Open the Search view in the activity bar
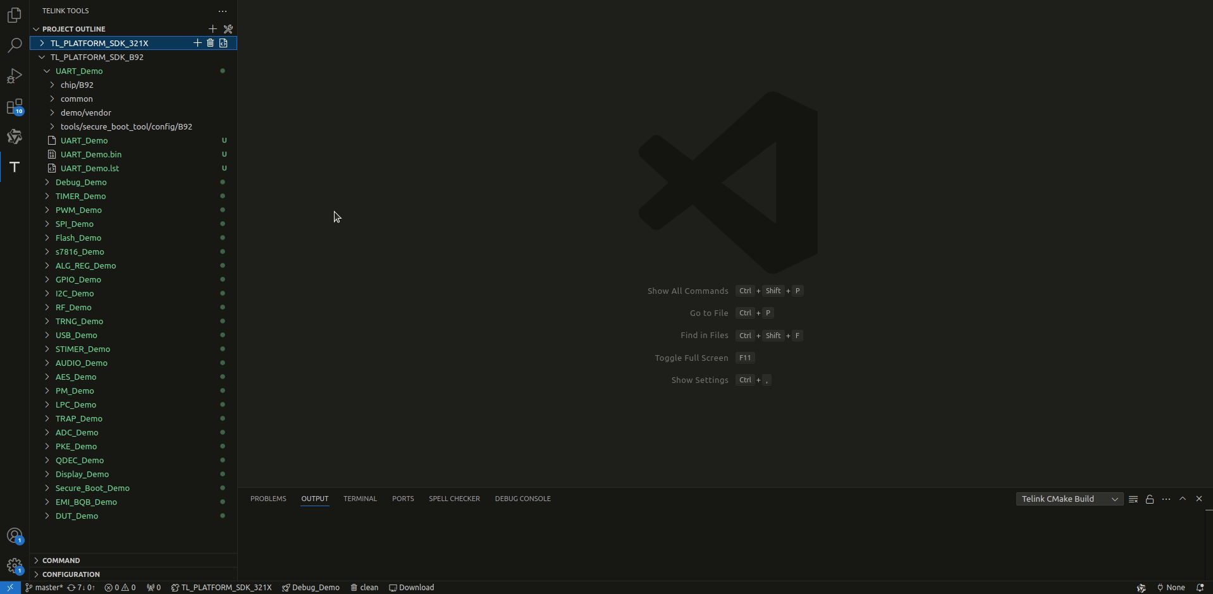This screenshot has height=594, width=1213. pos(15,45)
